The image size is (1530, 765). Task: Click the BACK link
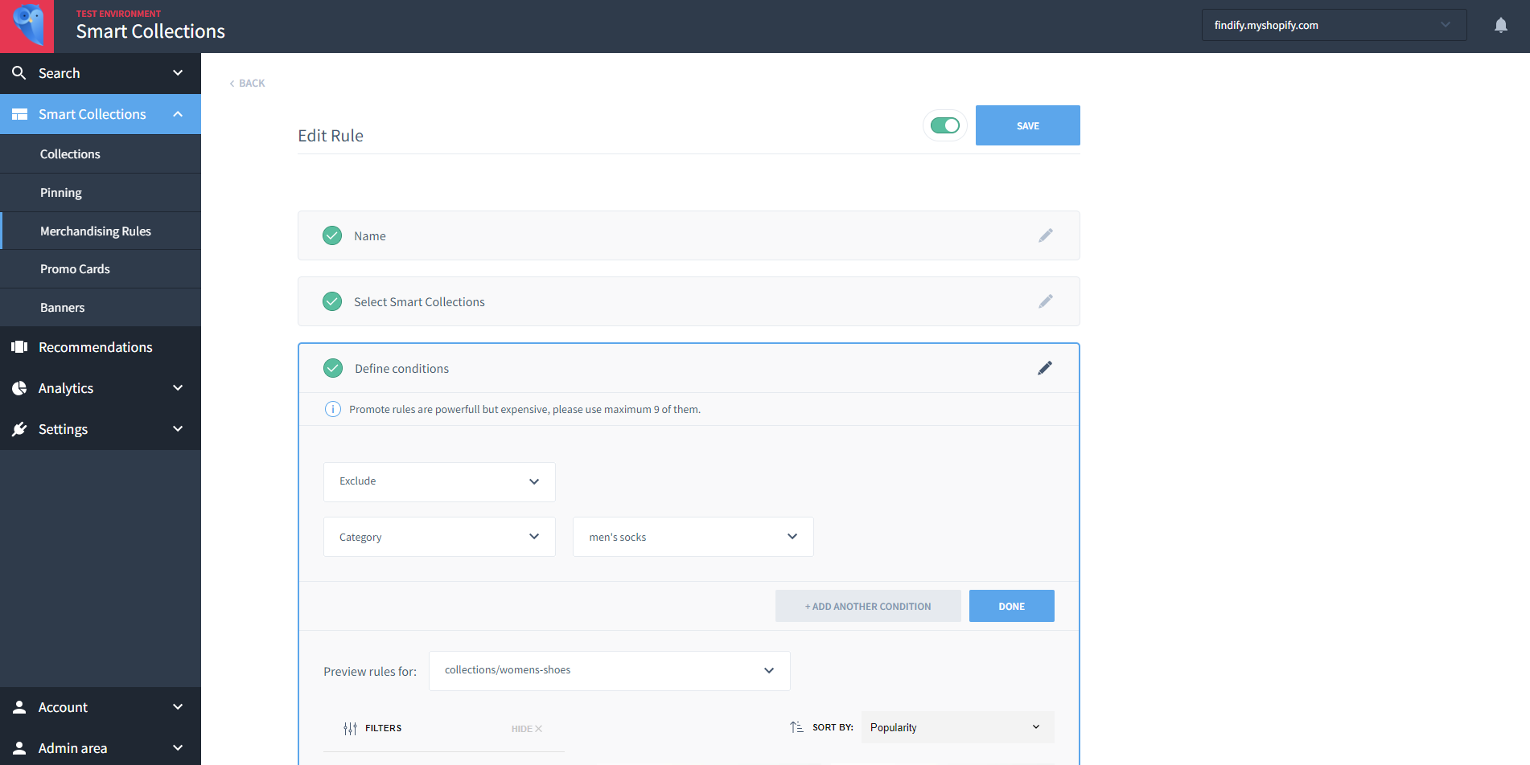247,84
